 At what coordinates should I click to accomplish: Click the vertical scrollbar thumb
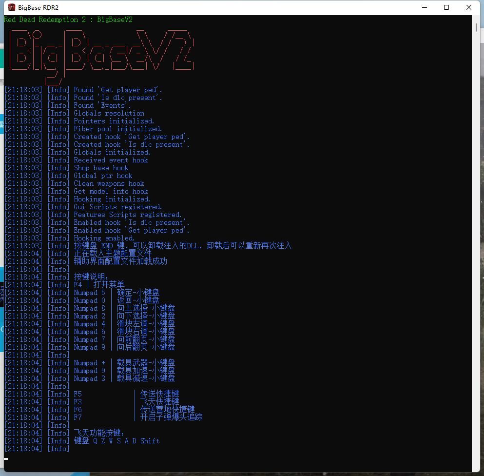(x=476, y=27)
